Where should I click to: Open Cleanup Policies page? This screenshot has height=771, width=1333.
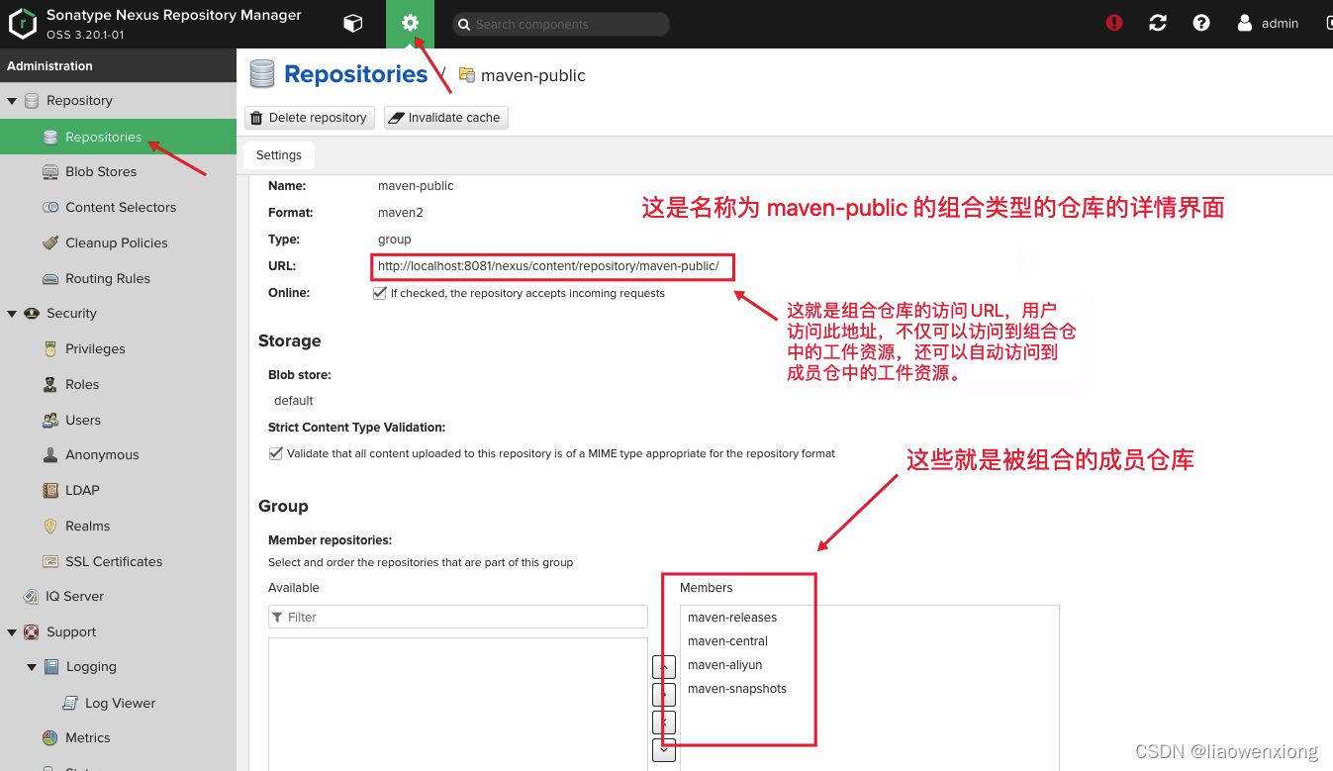(x=119, y=243)
